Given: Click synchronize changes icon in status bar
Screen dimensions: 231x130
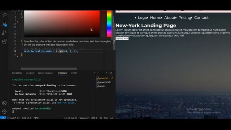Looking at the screenshot, I should pos(18,118).
